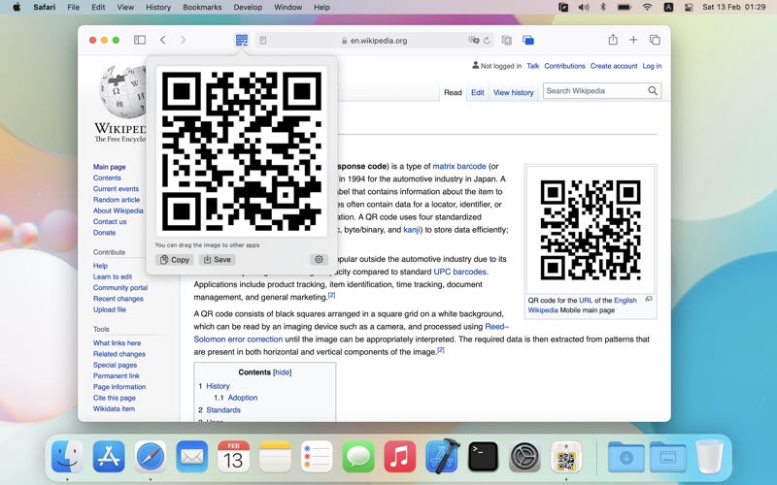Open the QR code app in the Dock
Screen dimensions: 777x485
coord(566,456)
